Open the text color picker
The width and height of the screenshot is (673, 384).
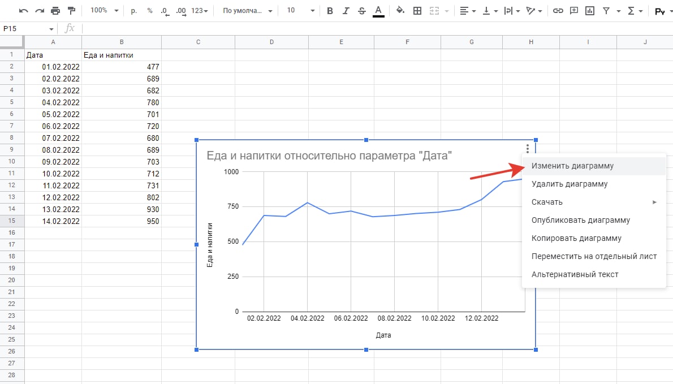(378, 11)
